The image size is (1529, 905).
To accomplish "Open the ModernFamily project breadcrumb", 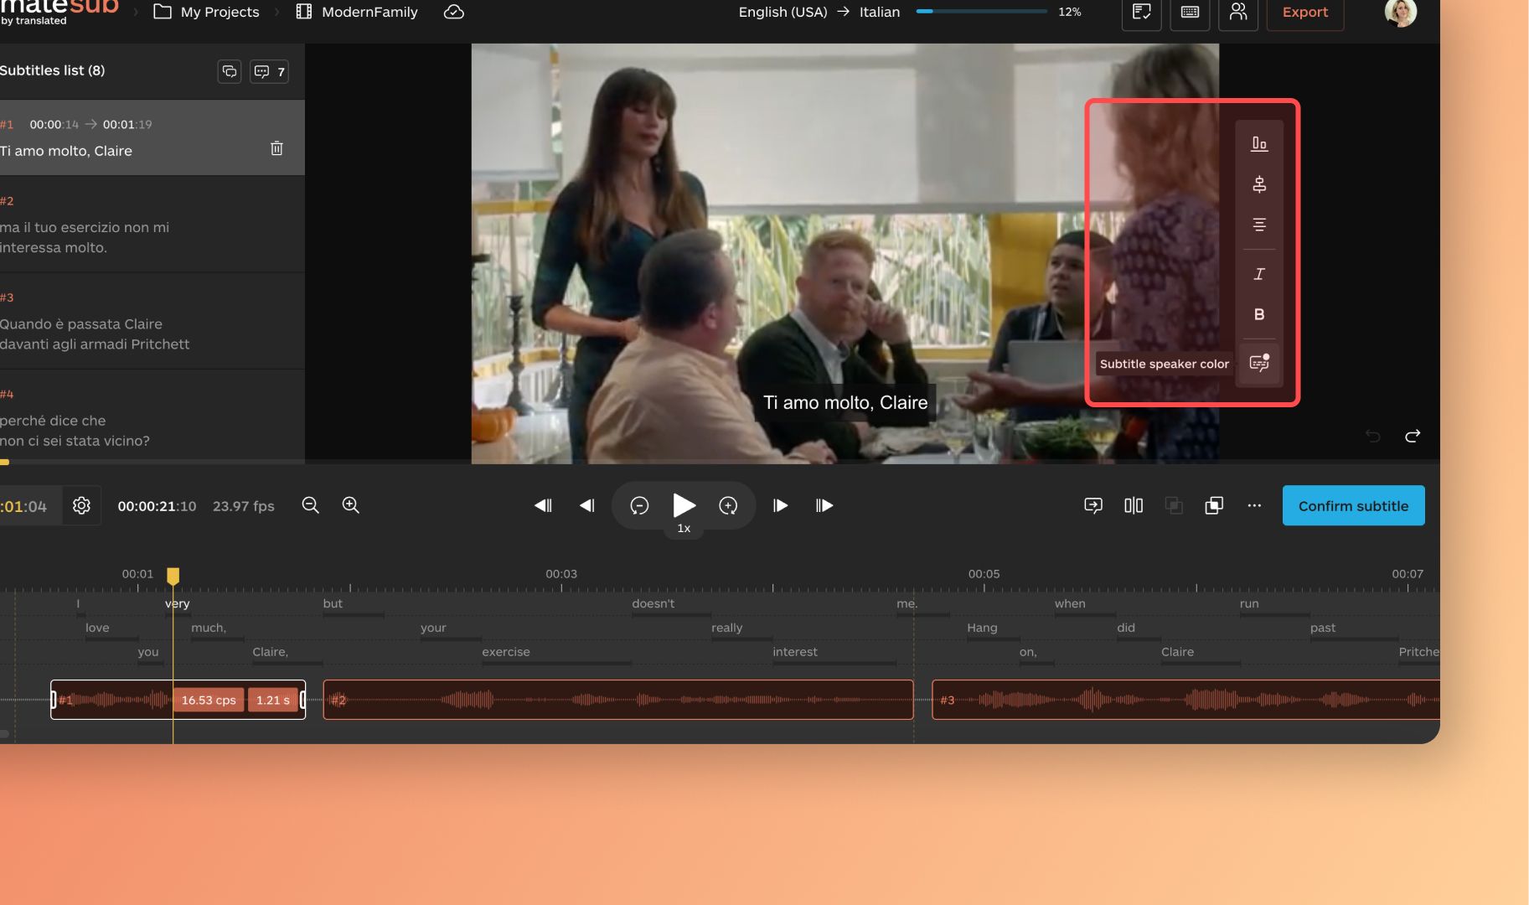I will (357, 12).
